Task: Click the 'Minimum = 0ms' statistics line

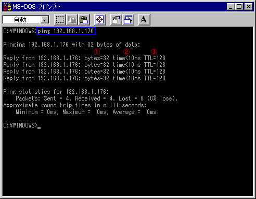Action: coord(86,112)
